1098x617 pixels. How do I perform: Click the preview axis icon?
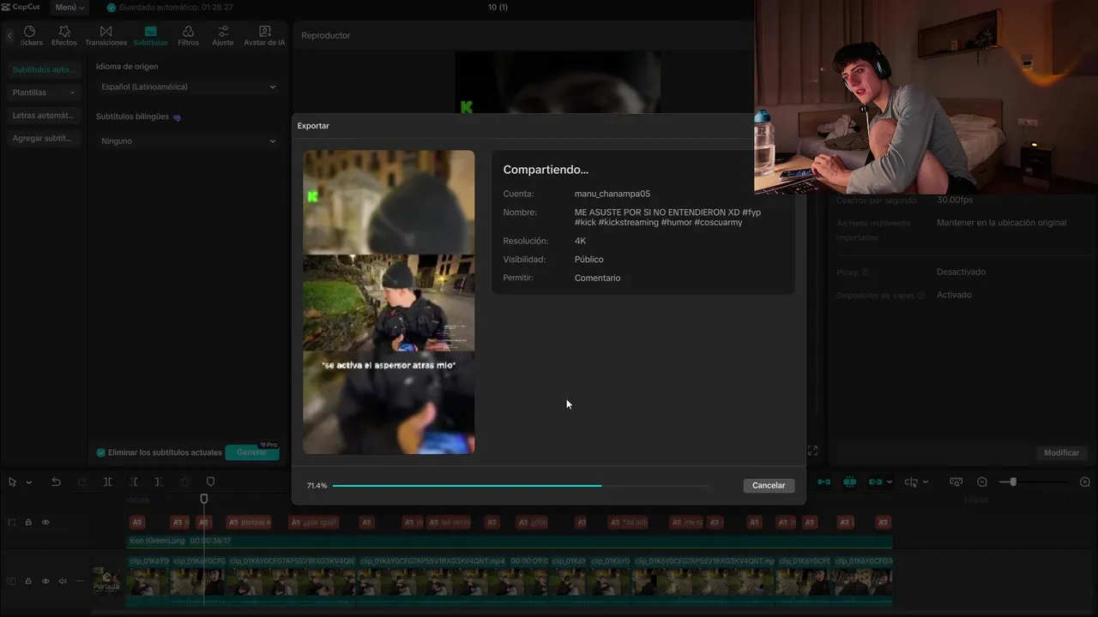911,482
